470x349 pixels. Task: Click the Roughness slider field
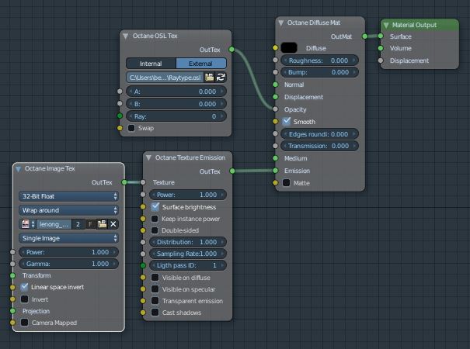point(319,60)
